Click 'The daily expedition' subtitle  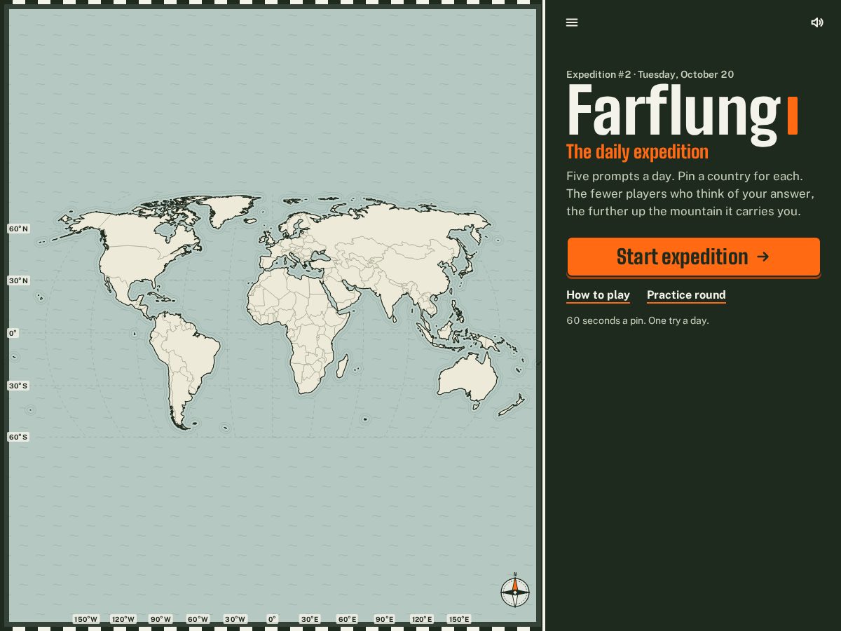click(637, 152)
